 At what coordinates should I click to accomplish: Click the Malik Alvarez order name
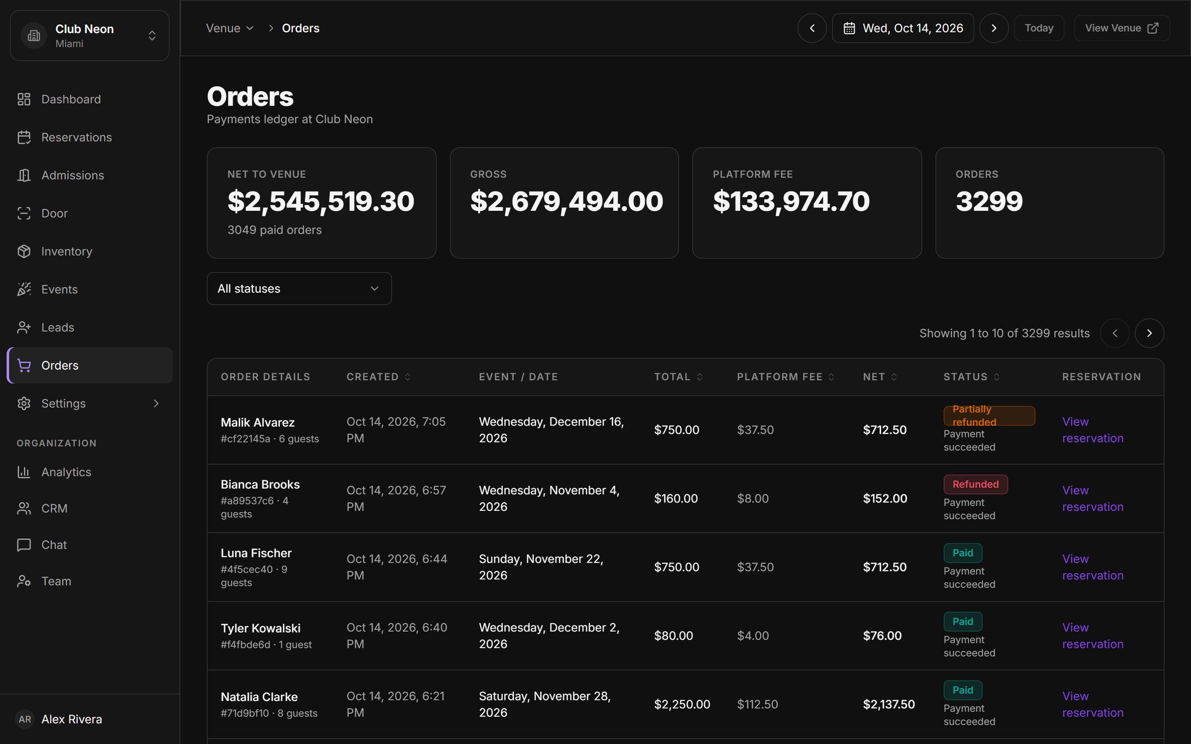(258, 423)
